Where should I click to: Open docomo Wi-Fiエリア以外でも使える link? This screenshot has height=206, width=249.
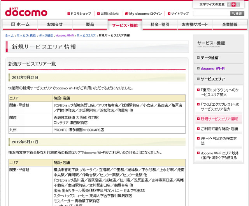tap(220, 155)
